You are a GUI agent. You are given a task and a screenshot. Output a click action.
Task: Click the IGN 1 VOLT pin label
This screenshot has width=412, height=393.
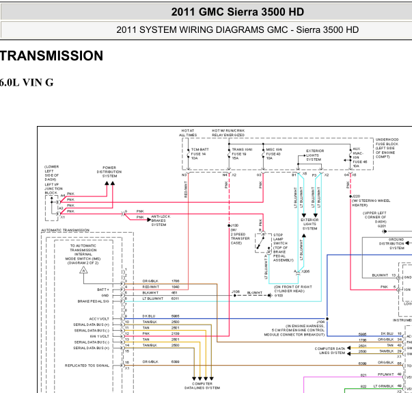click(x=99, y=336)
